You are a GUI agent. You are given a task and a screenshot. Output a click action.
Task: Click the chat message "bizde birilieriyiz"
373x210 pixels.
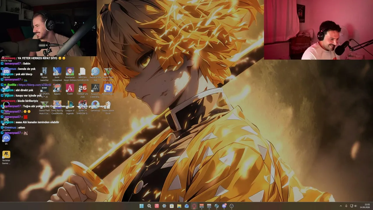click(x=28, y=101)
